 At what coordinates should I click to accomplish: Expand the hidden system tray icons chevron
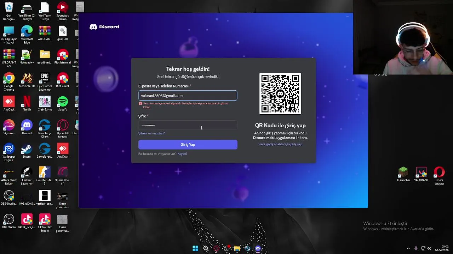(x=408, y=248)
